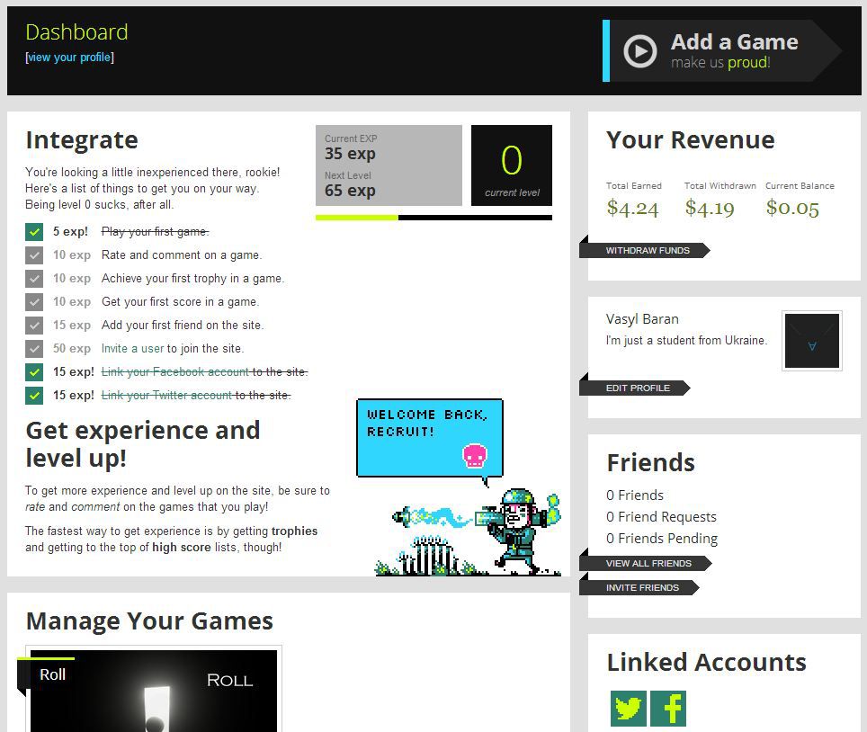The image size is (867, 732).
Task: Click the 'Invite a user' link
Action: [132, 348]
